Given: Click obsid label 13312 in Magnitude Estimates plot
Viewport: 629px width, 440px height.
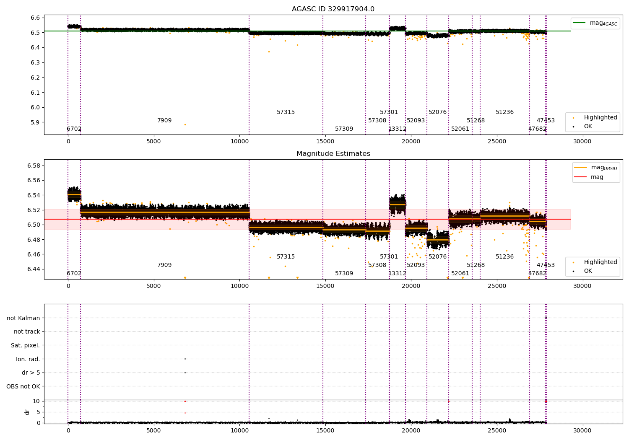Looking at the screenshot, I should coord(397,274).
